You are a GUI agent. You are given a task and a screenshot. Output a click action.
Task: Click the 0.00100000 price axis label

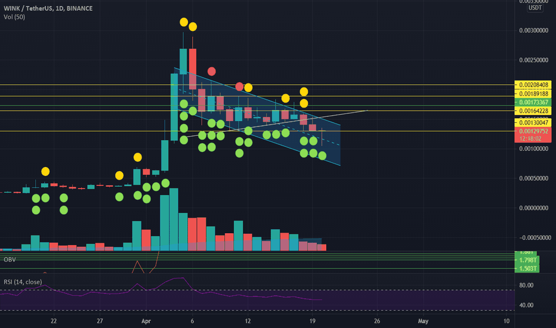click(x=533, y=148)
